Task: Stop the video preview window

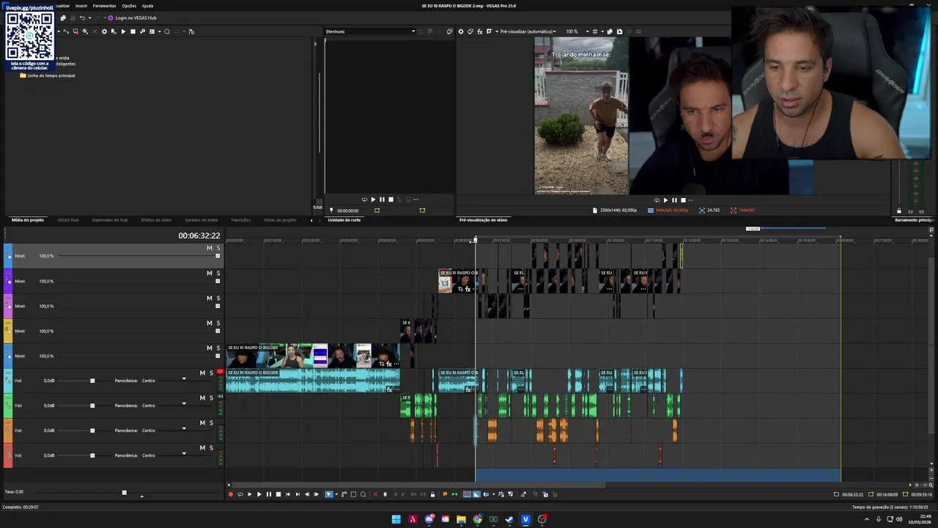Action: tap(683, 200)
